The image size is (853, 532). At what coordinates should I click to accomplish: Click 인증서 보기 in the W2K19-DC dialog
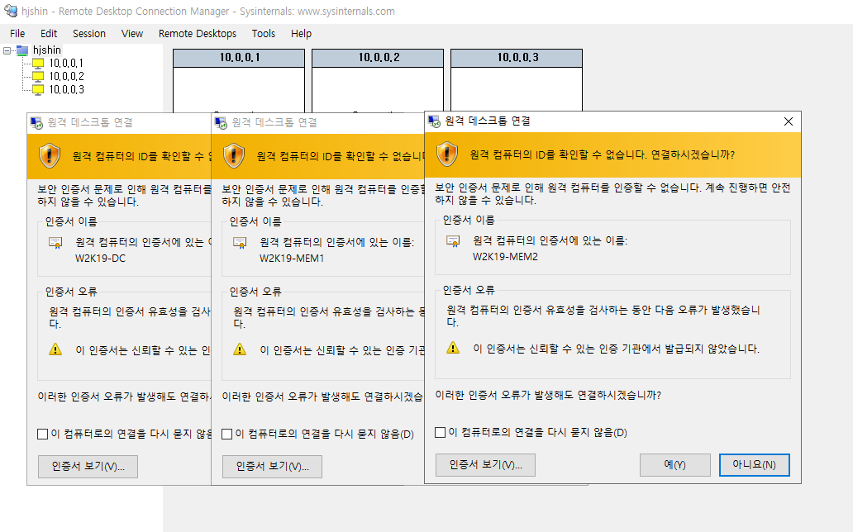click(88, 466)
